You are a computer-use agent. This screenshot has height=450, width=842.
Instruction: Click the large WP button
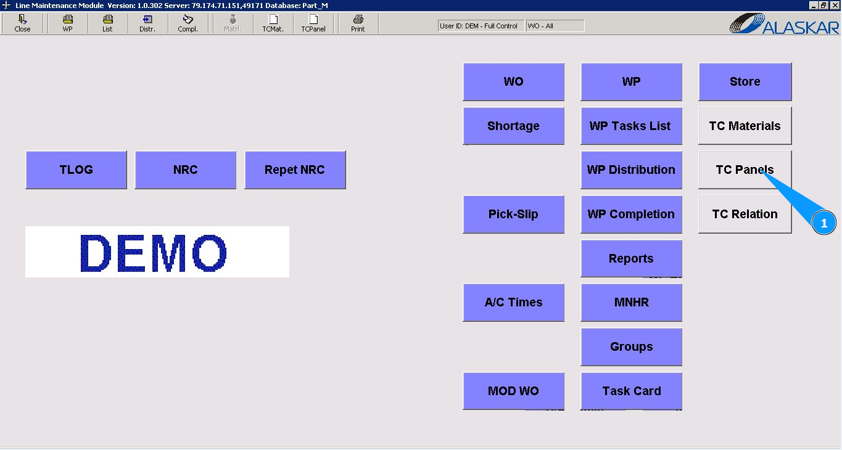(x=631, y=81)
